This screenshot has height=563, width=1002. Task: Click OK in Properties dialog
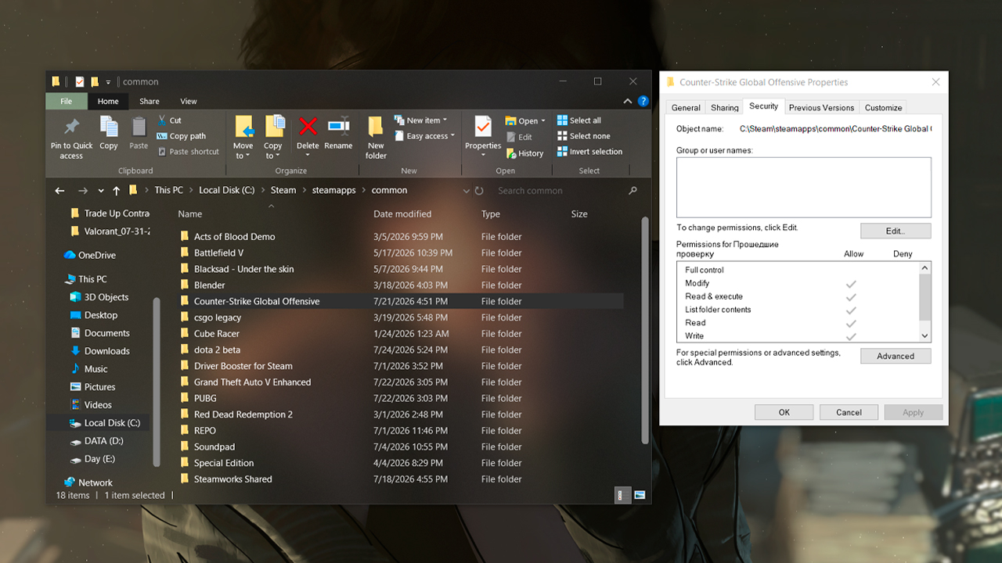[x=784, y=412]
